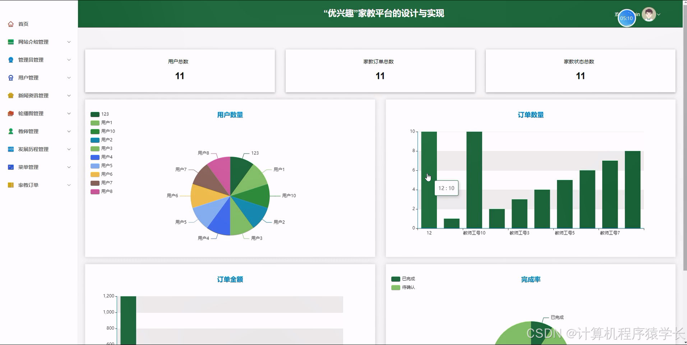This screenshot has width=687, height=345.
Task: Click the 首页 home icon in the sidebar
Action: 10,24
